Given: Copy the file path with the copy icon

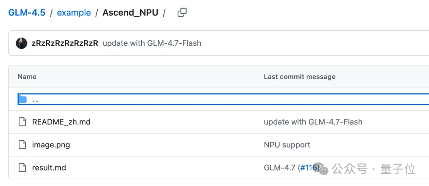Looking at the screenshot, I should pyautogui.click(x=182, y=13).
